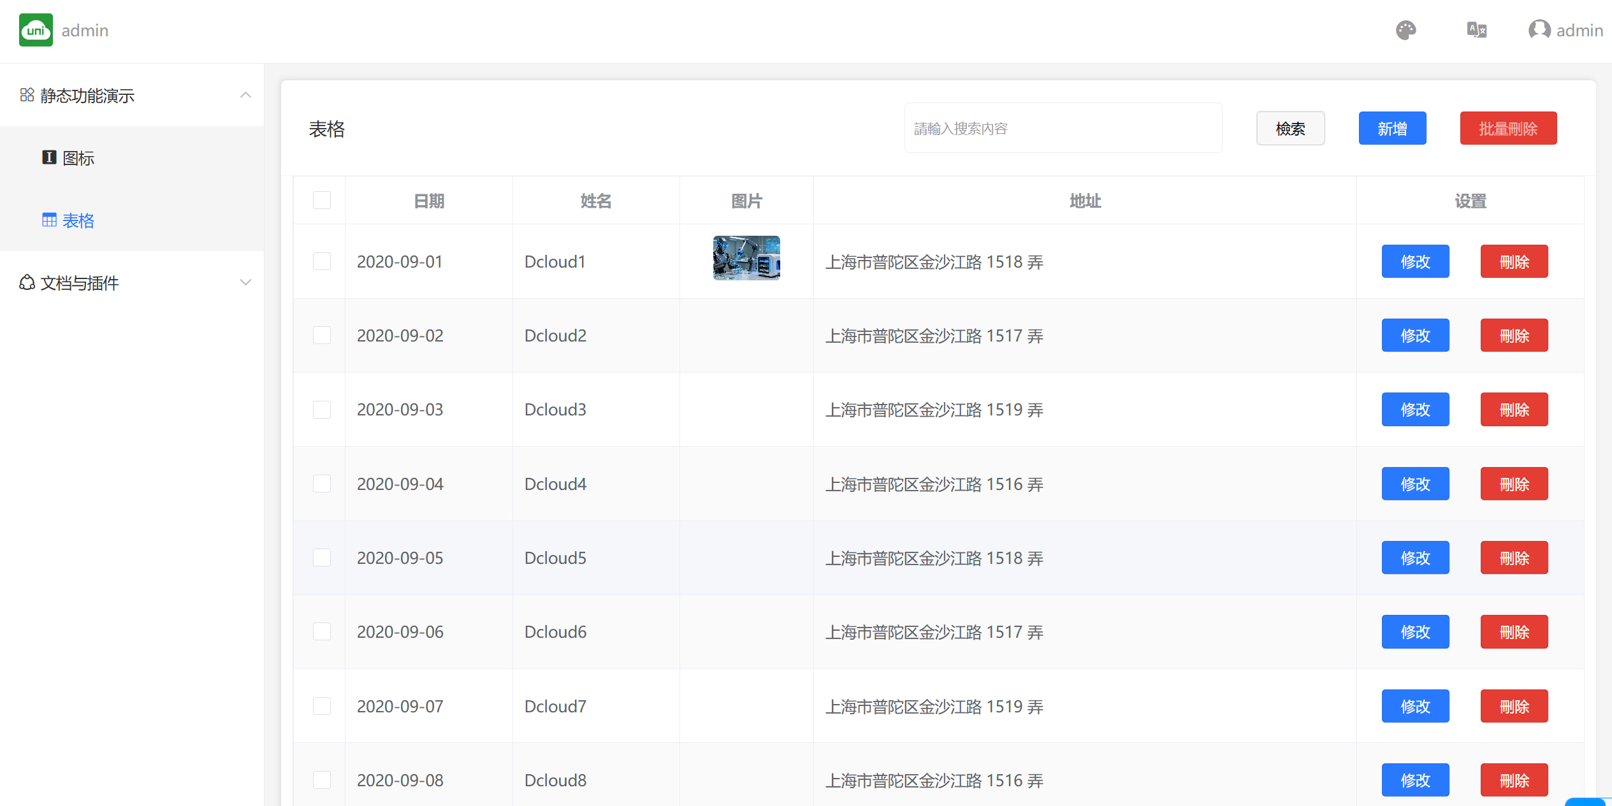Toggle the select-all header checkbox
Viewport: 1612px width, 806px height.
(x=322, y=200)
